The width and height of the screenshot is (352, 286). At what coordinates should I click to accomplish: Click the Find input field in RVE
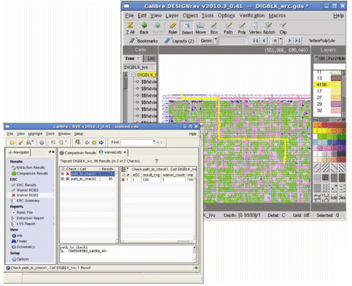point(137,143)
